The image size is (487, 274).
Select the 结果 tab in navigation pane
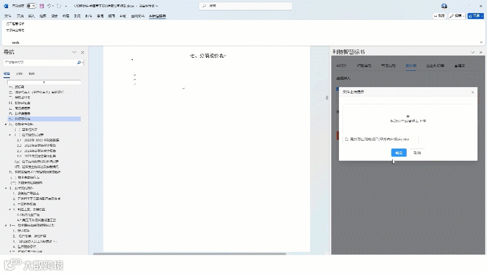tap(32, 74)
